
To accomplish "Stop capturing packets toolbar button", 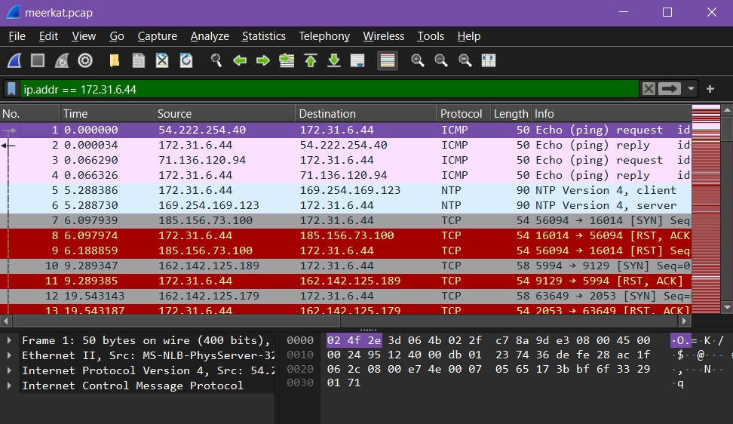I will pos(38,60).
